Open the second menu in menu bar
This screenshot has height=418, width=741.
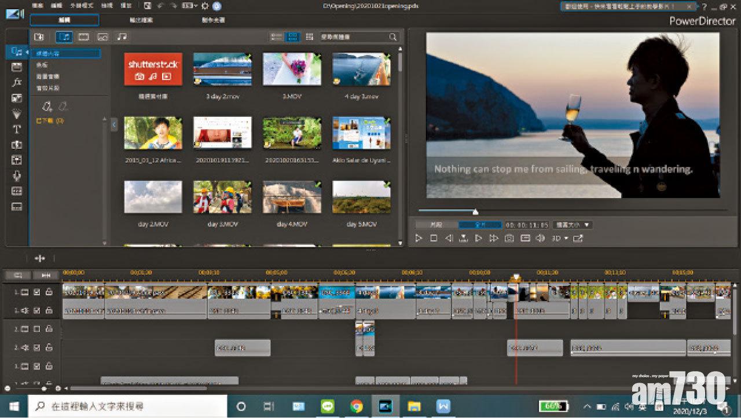click(57, 6)
